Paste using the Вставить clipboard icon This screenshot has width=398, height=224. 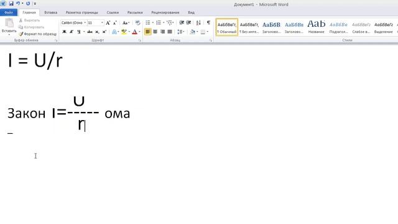(x=9, y=24)
